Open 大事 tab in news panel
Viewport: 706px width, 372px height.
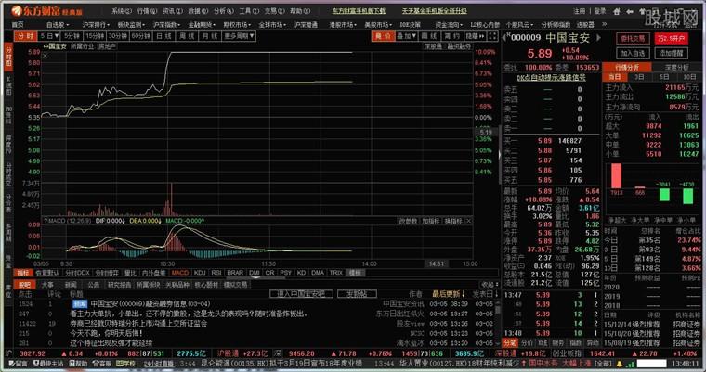(47, 284)
